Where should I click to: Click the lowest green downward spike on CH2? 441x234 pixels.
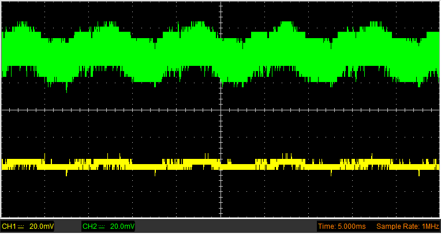[x=66, y=88]
